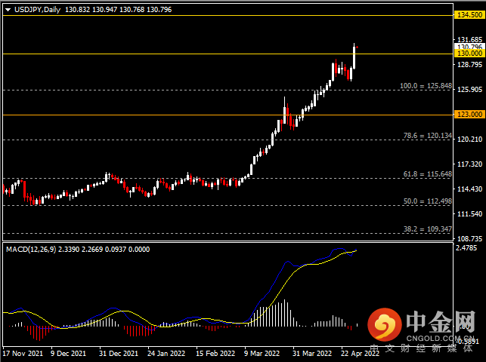
Task: Click the 2.4785 MACD scale value
Action: [x=466, y=247]
